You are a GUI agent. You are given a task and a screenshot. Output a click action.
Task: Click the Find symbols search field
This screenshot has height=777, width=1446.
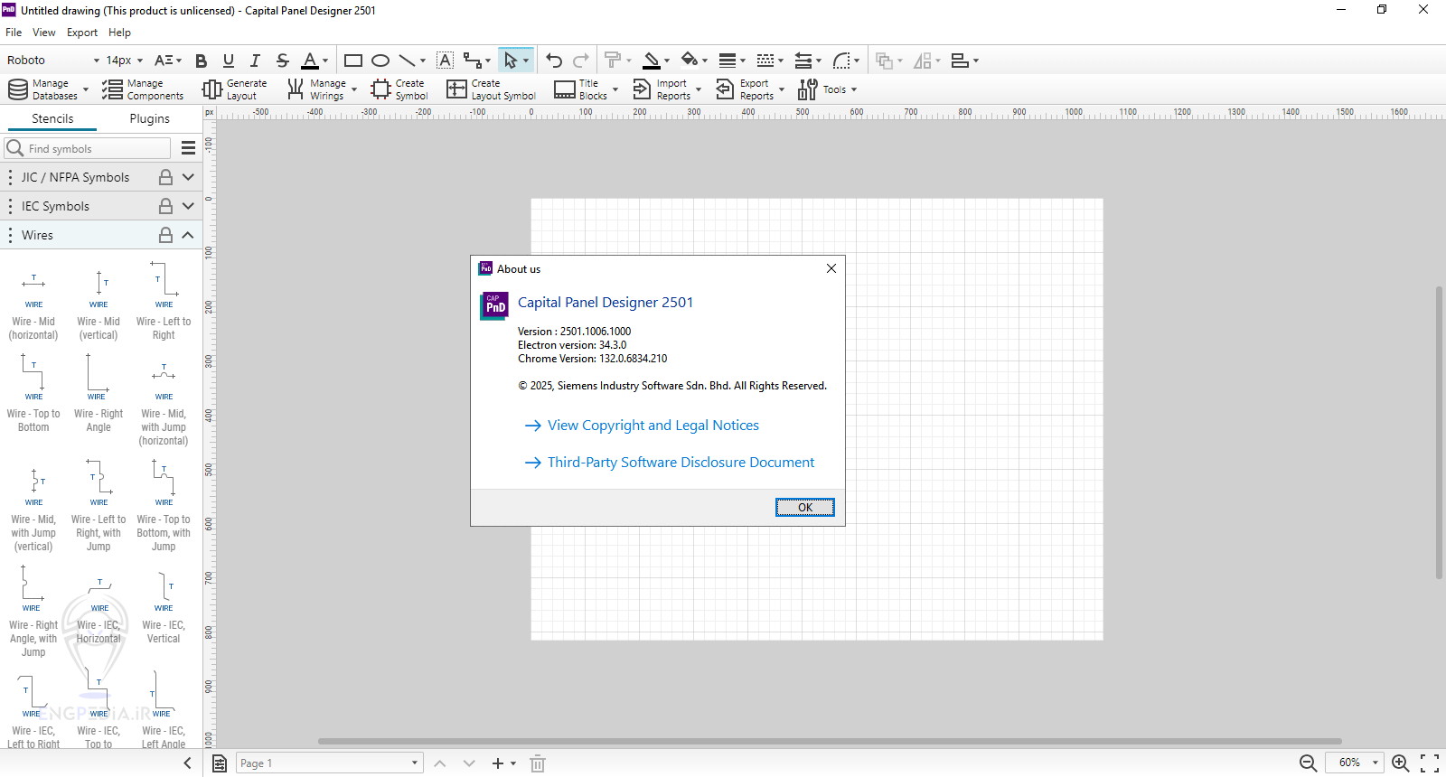point(89,148)
